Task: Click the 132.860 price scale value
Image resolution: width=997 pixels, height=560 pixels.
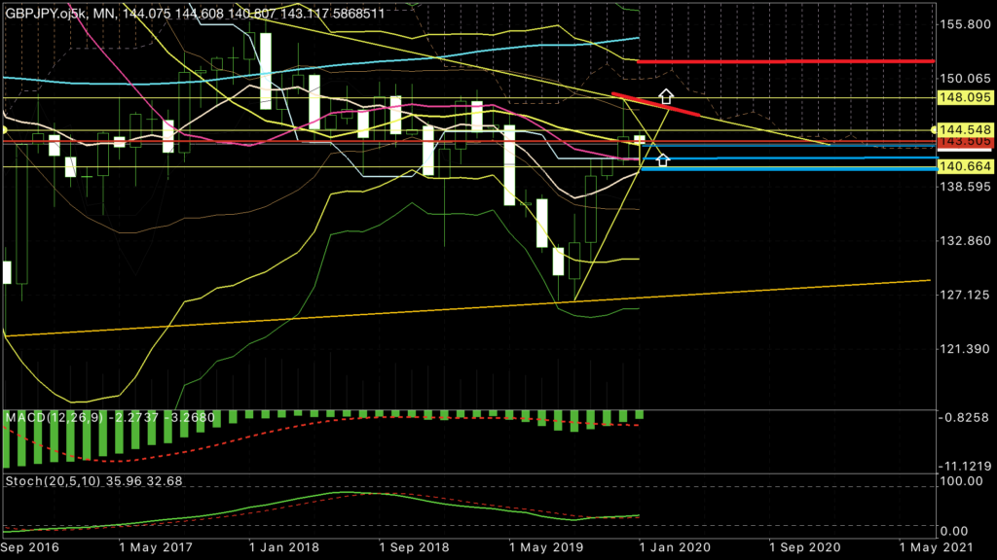Action: (x=965, y=241)
